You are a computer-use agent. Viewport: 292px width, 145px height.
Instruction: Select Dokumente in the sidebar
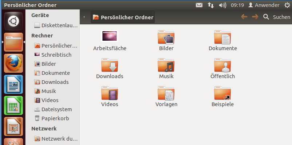tap(52, 73)
